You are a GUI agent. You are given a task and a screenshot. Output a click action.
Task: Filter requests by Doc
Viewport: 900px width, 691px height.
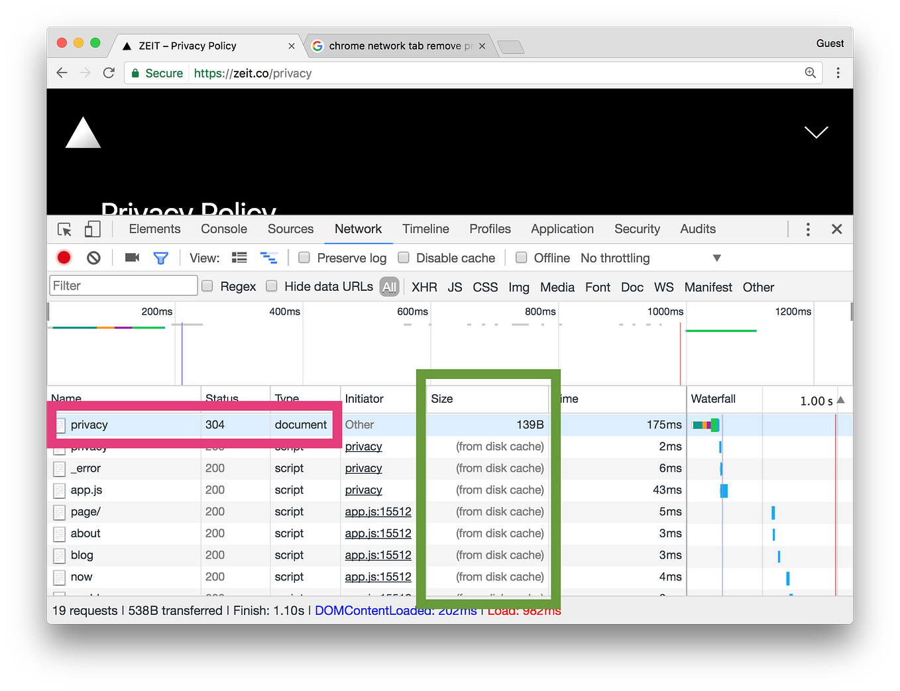[632, 287]
